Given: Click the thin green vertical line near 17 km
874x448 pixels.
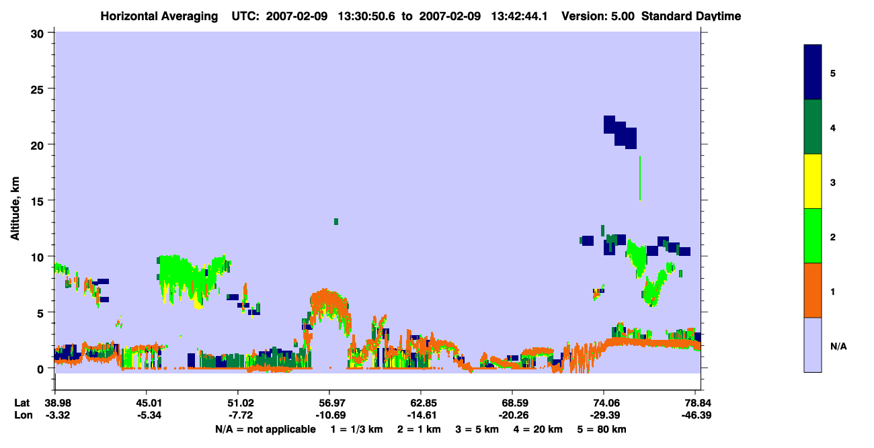Looking at the screenshot, I should click(x=640, y=177).
